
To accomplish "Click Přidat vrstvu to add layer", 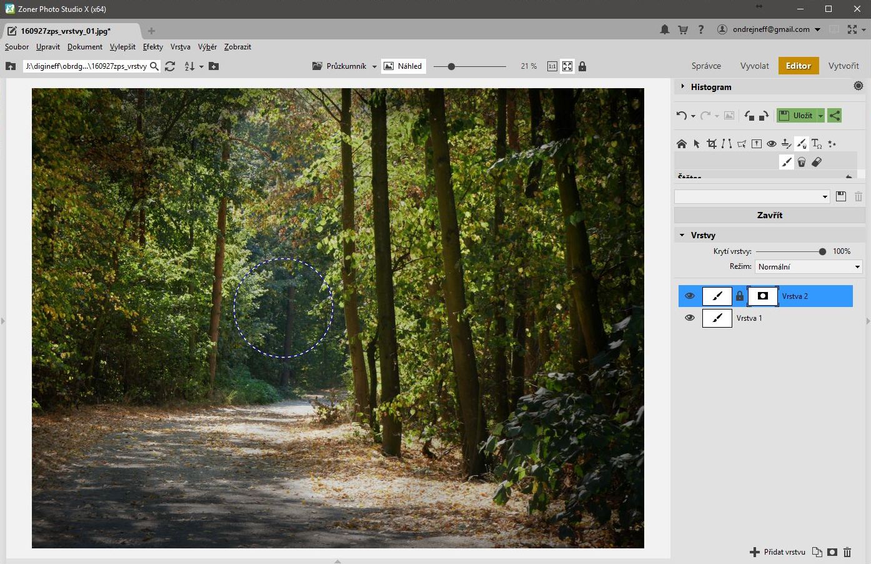I will tap(778, 552).
